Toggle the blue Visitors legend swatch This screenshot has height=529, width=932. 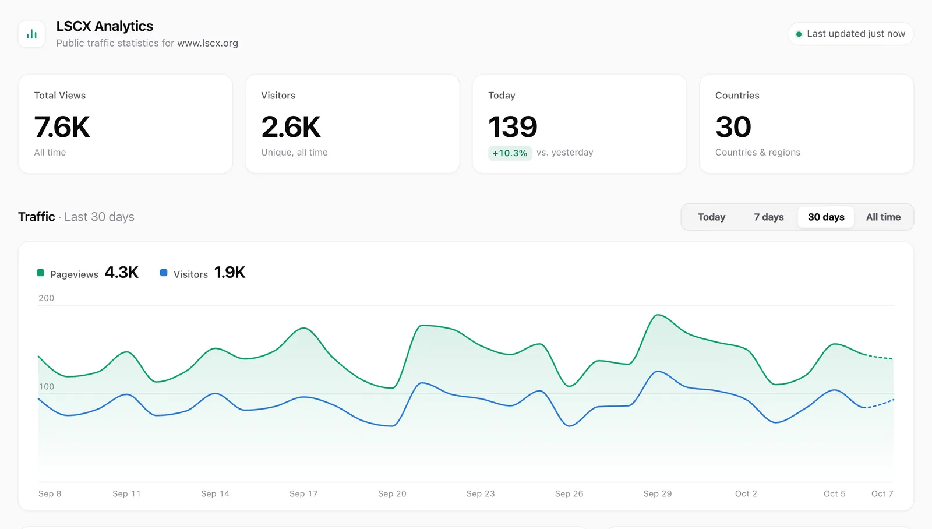click(x=164, y=273)
